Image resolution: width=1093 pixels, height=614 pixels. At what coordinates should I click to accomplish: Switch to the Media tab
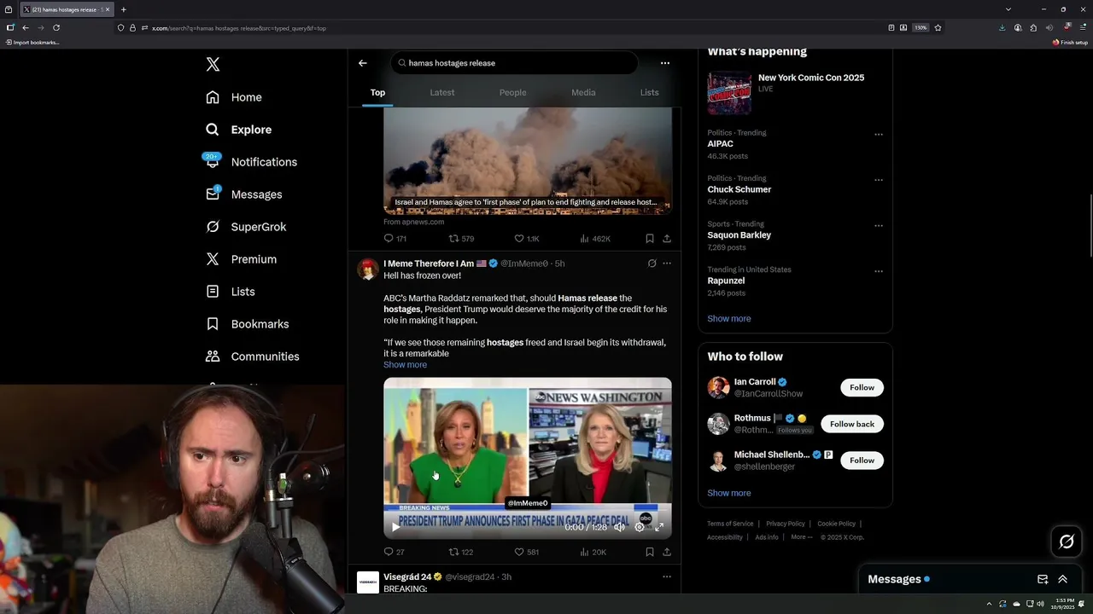583,92
